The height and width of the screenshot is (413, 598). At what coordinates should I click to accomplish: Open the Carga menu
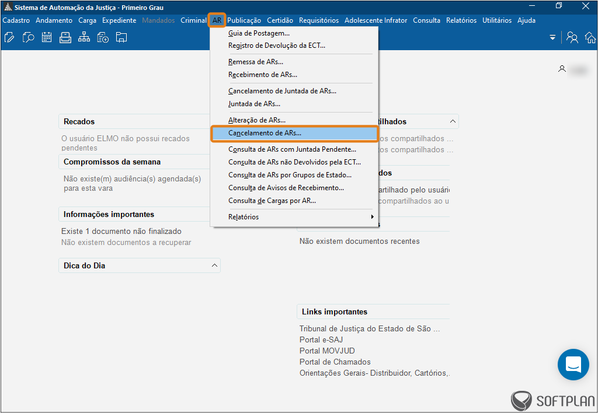[88, 20]
